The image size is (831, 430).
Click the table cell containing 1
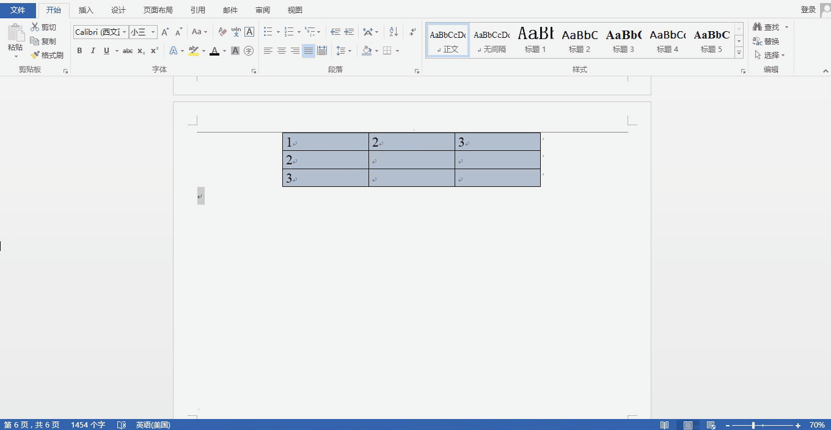(326, 142)
